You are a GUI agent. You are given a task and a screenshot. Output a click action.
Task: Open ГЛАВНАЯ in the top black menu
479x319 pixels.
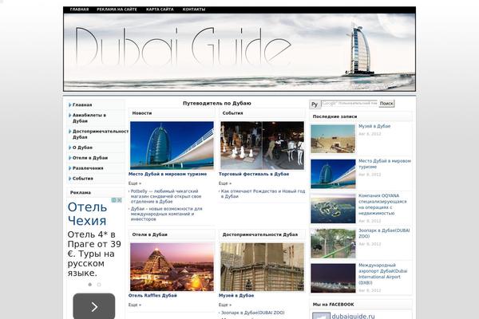79,10
